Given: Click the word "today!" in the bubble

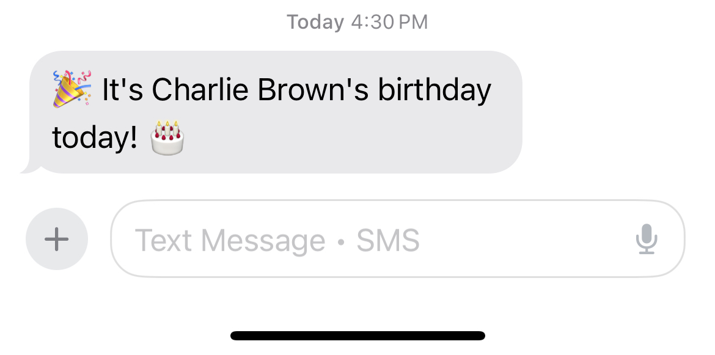Looking at the screenshot, I should [x=95, y=138].
